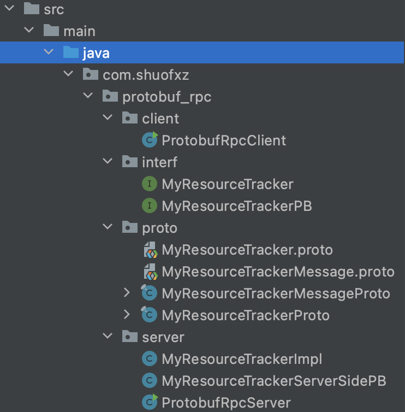Screen dimensions: 405x412
Task: Select the proto package label
Action: (x=159, y=228)
